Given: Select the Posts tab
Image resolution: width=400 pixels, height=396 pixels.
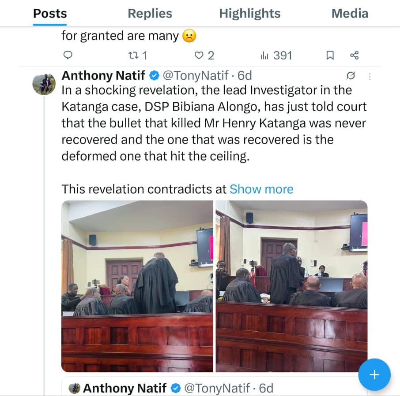Looking at the screenshot, I should (x=50, y=14).
